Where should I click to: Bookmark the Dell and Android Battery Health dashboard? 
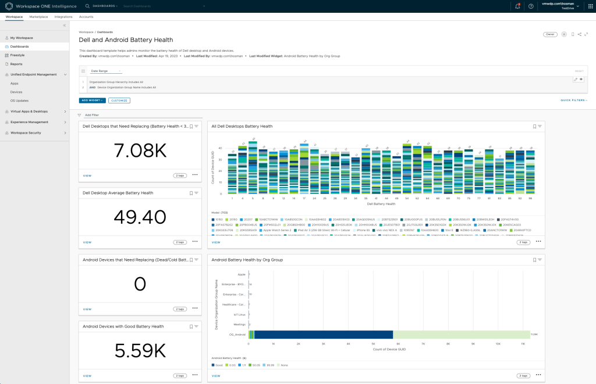point(573,34)
